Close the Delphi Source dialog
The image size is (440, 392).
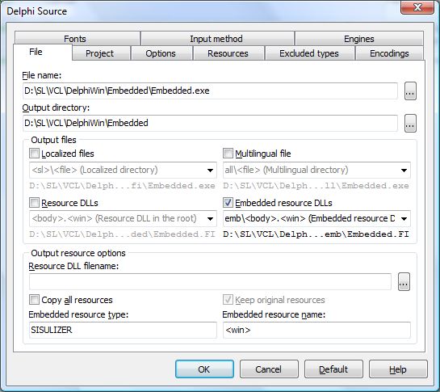pyautogui.click(x=418, y=7)
